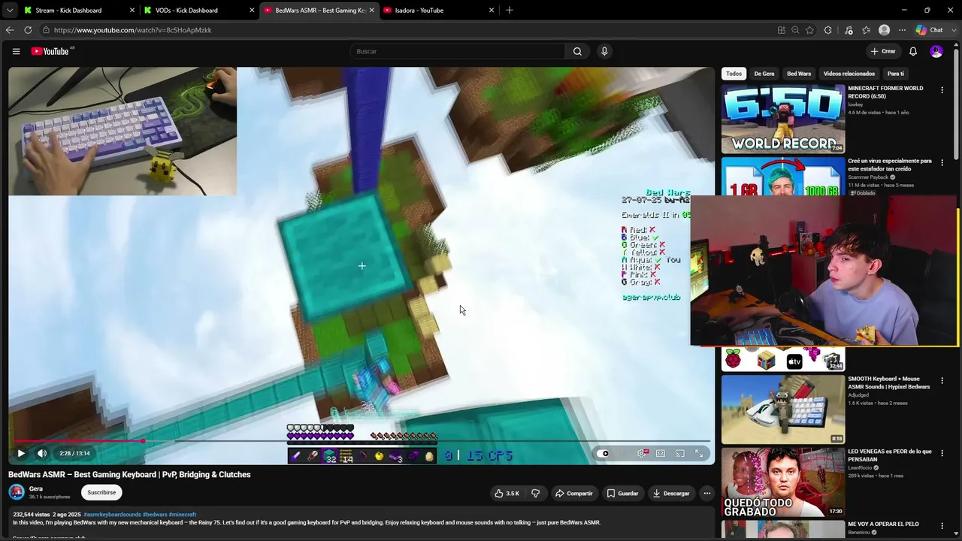Mute the video volume
This screenshot has width=962, height=541.
coord(42,453)
